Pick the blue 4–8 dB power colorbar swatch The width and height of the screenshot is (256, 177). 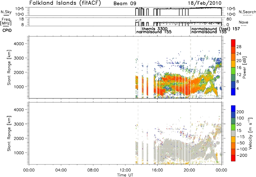point(233,85)
